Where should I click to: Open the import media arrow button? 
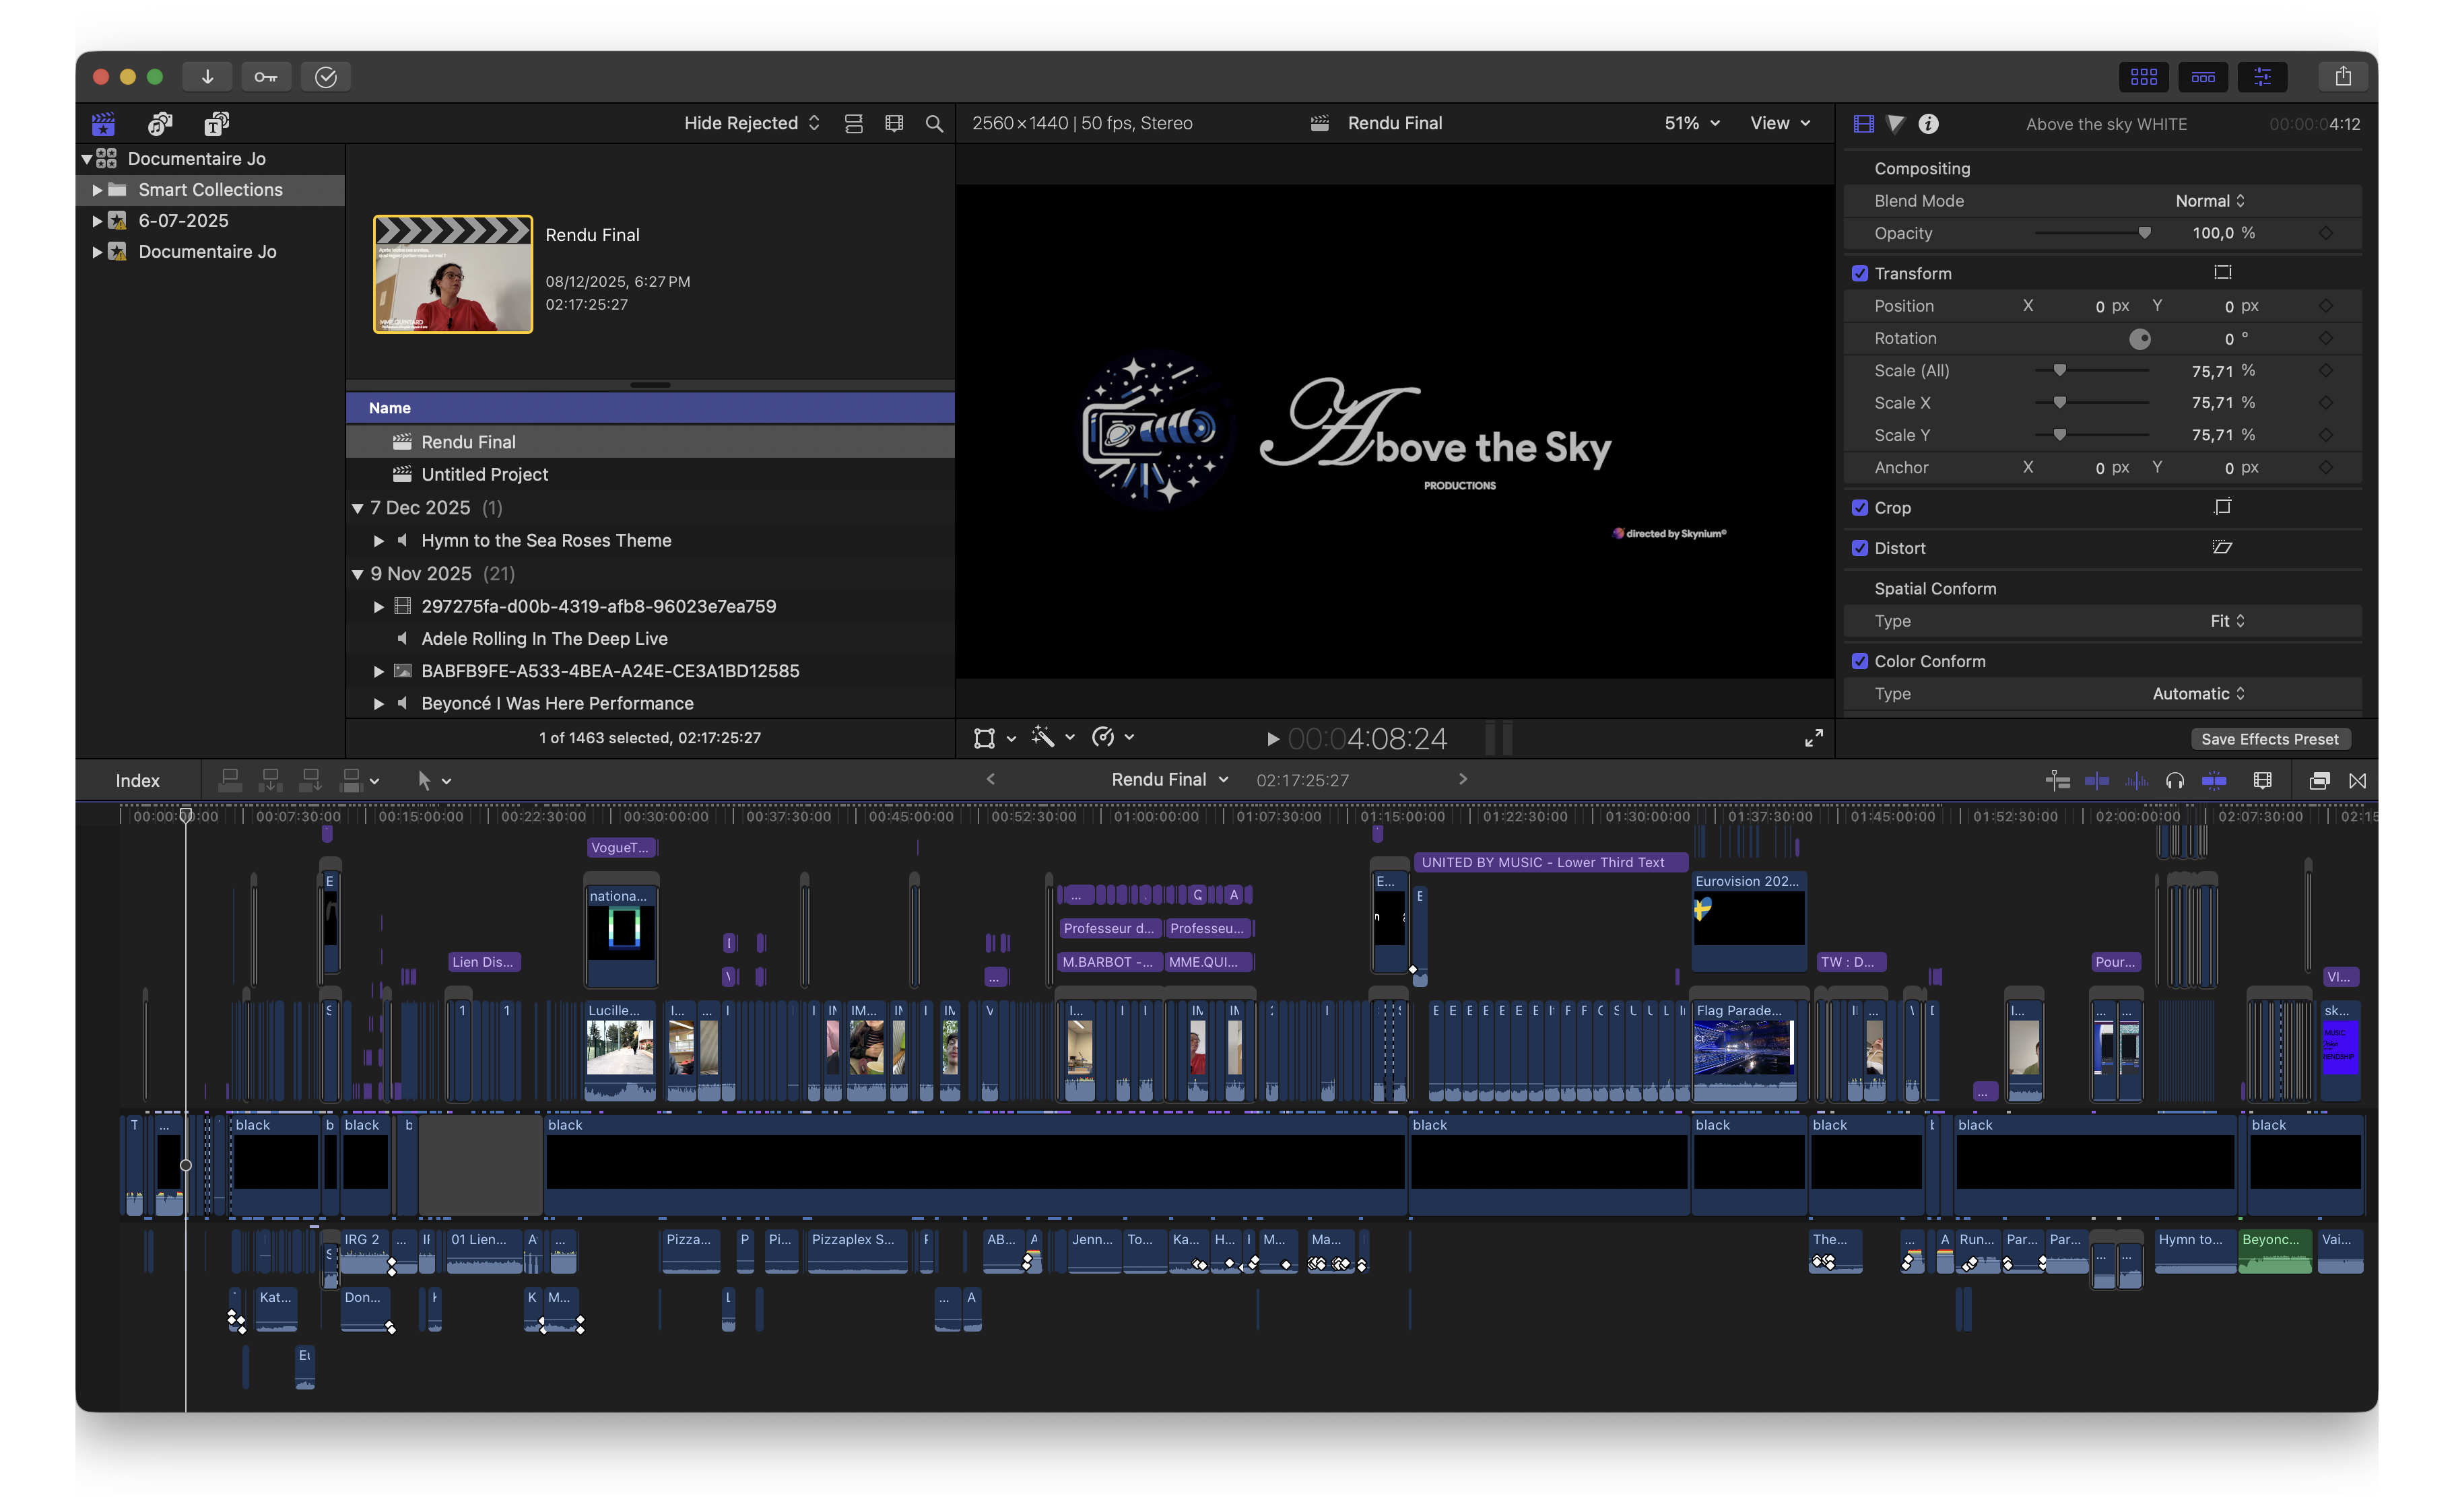[207, 77]
